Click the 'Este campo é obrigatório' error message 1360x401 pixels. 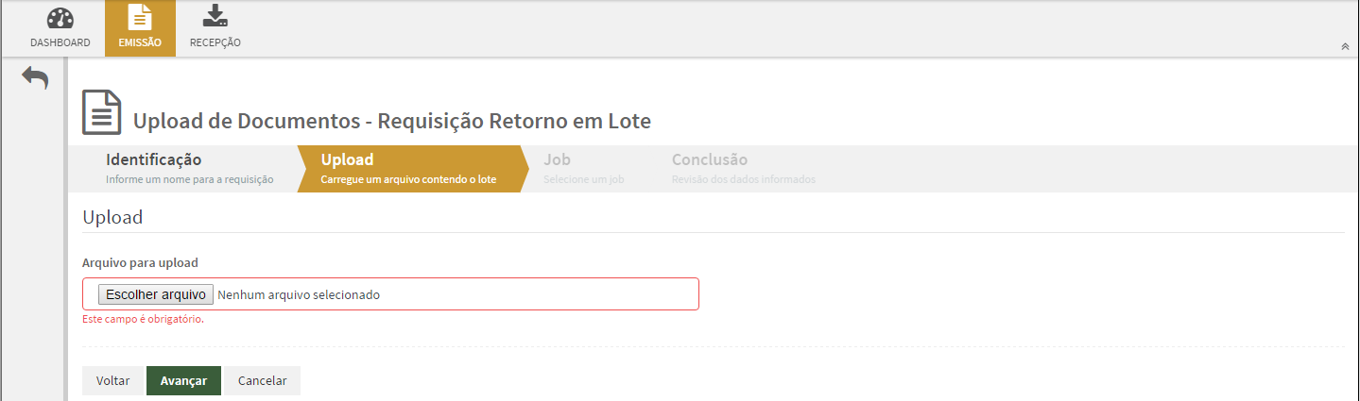click(144, 319)
